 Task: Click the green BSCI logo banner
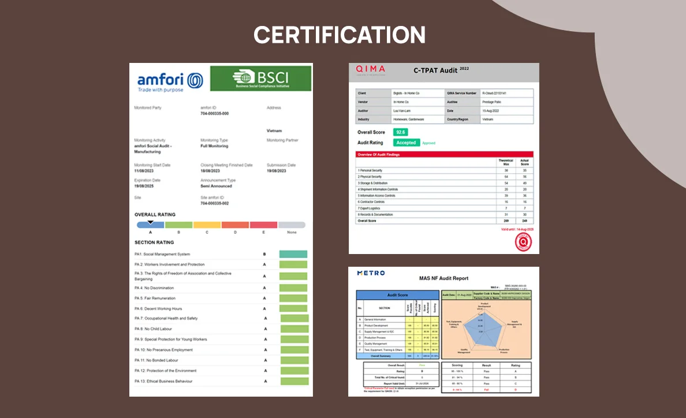pyautogui.click(x=261, y=79)
